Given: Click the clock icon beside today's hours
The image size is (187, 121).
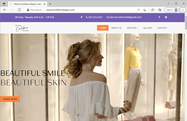Looking at the screenshot, I should coord(16,17).
